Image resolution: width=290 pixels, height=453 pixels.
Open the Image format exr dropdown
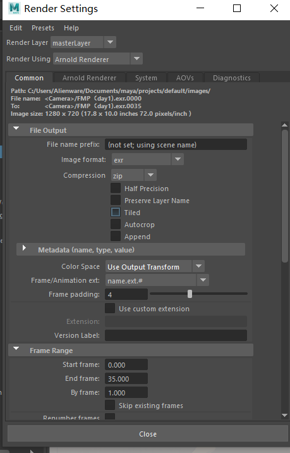click(147, 159)
